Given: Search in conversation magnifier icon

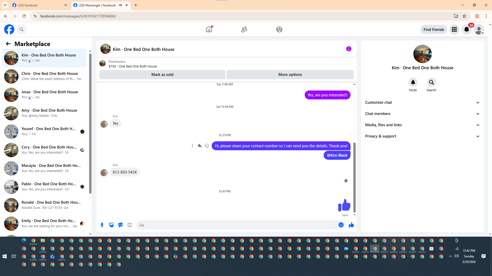Looking at the screenshot, I should [x=432, y=82].
